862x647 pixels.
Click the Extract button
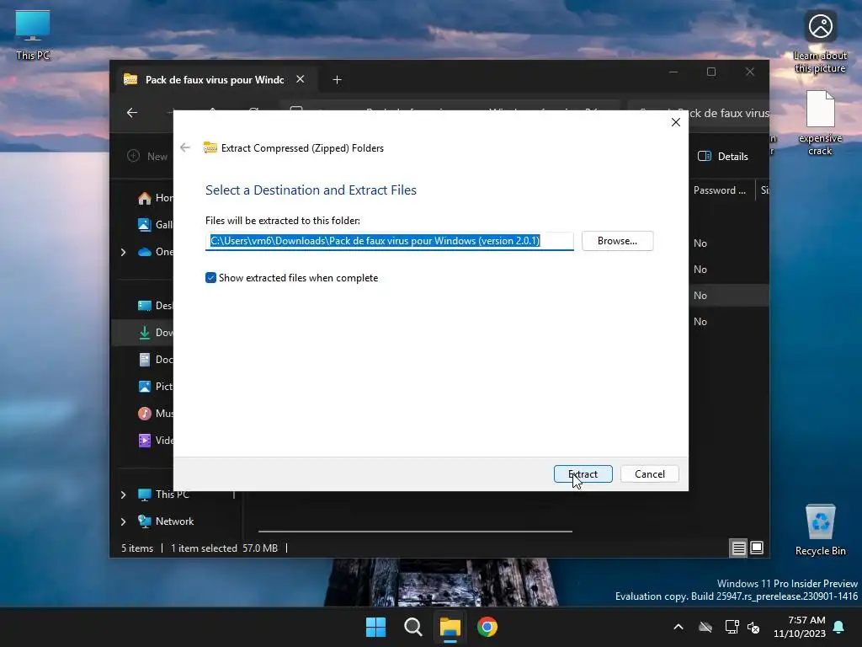coord(583,473)
